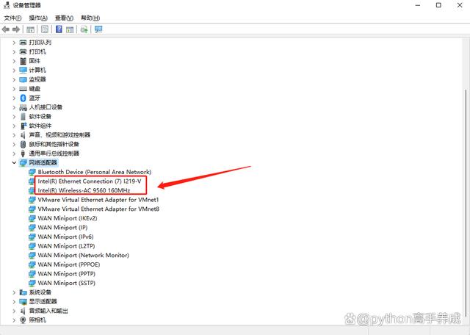Viewport: 470px width, 335px height.
Task: Click the scan for hardware changes monitor icon
Action: click(x=98, y=29)
